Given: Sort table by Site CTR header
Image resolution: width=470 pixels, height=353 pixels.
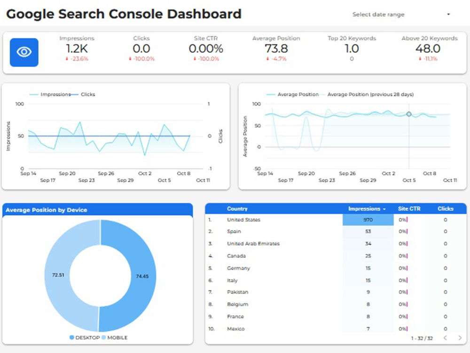Looking at the screenshot, I should (x=409, y=209).
